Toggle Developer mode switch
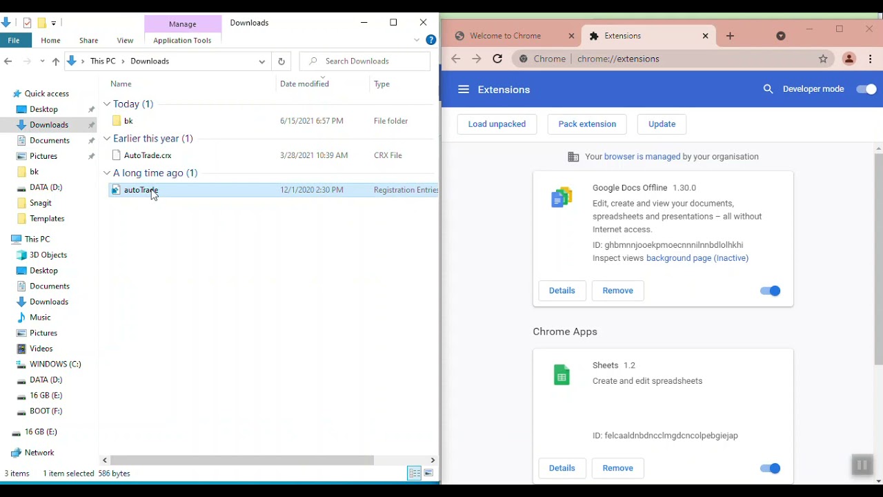Viewport: 883px width, 497px height. pos(866,89)
